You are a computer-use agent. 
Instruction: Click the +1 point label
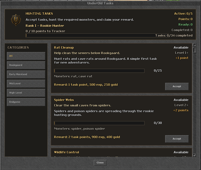[x=182, y=58]
